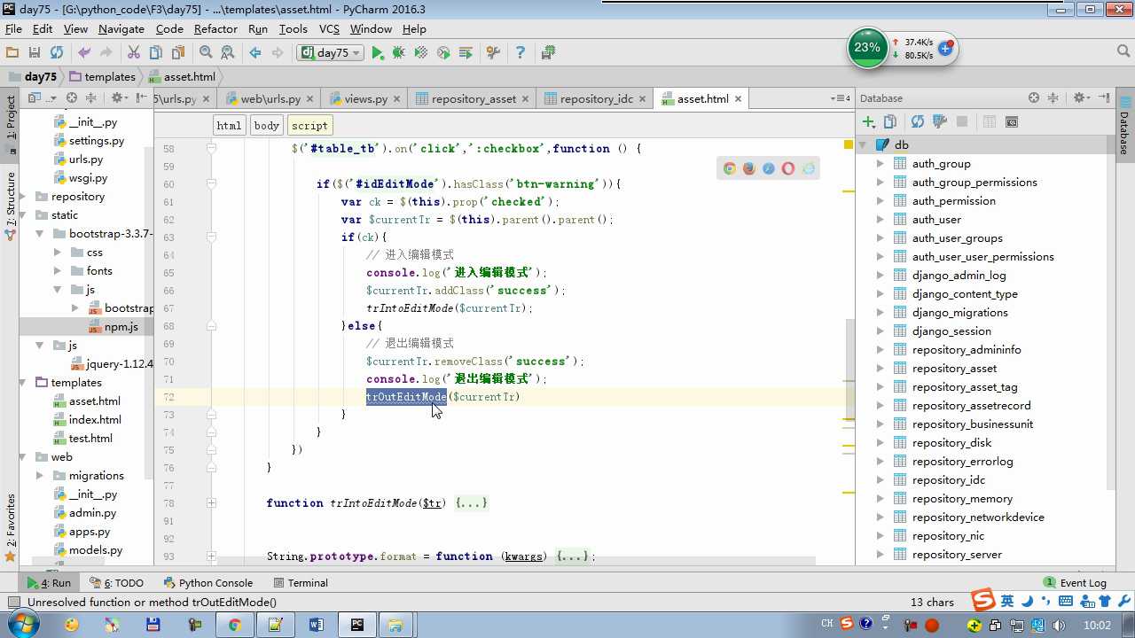Viewport: 1135px width, 638px height.
Task: Click Scroll from Source icon in Database panel header
Action: point(1034,98)
